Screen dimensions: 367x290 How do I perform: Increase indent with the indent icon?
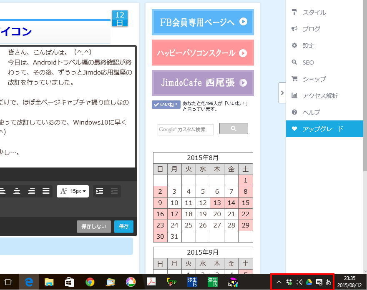click(100, 191)
